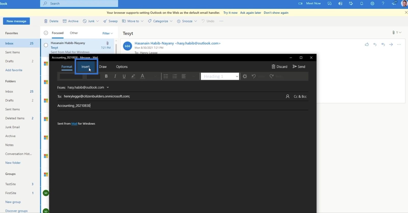Click Try it now link

(230, 13)
